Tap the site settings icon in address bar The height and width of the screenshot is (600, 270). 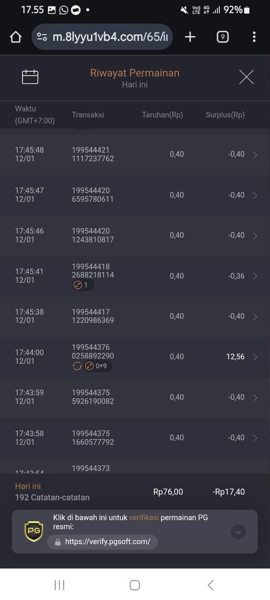(42, 37)
